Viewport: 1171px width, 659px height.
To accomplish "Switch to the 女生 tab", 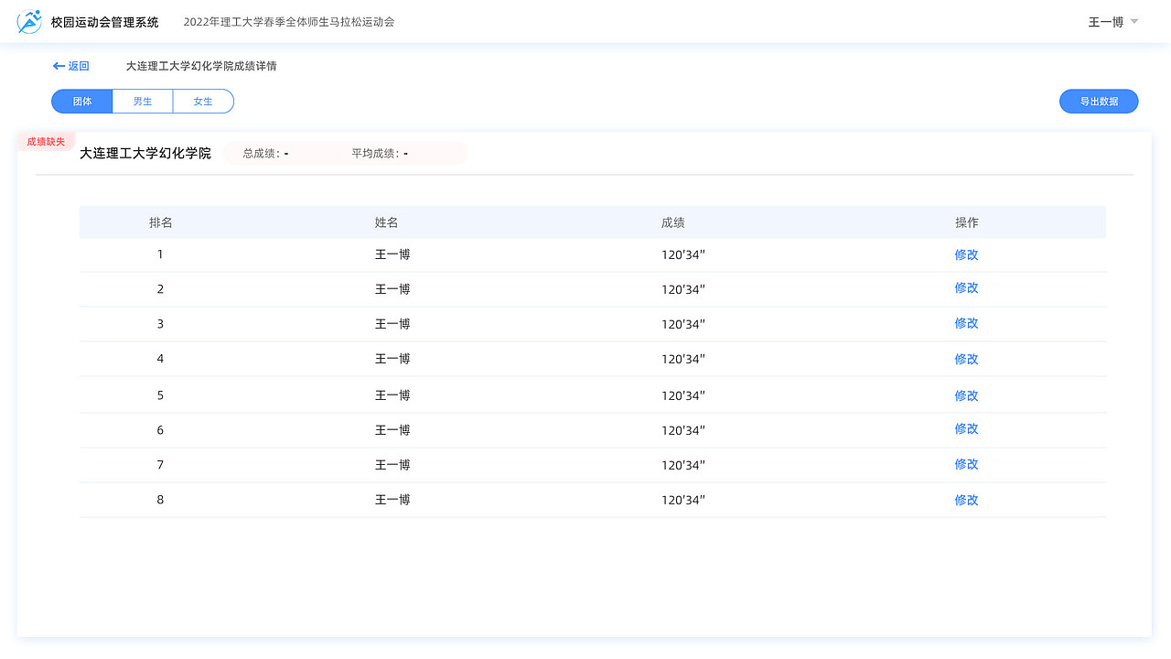I will coord(203,101).
